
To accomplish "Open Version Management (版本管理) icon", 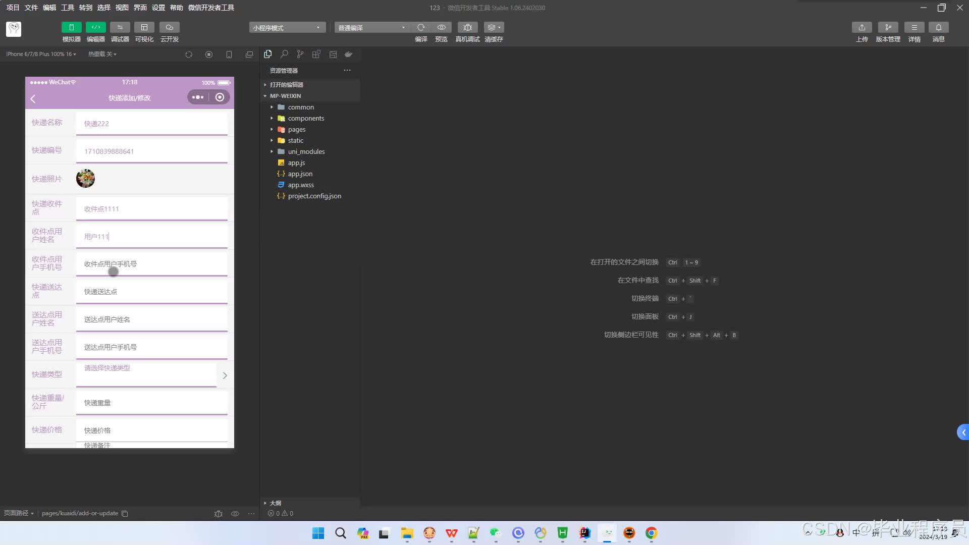I will coord(888,27).
